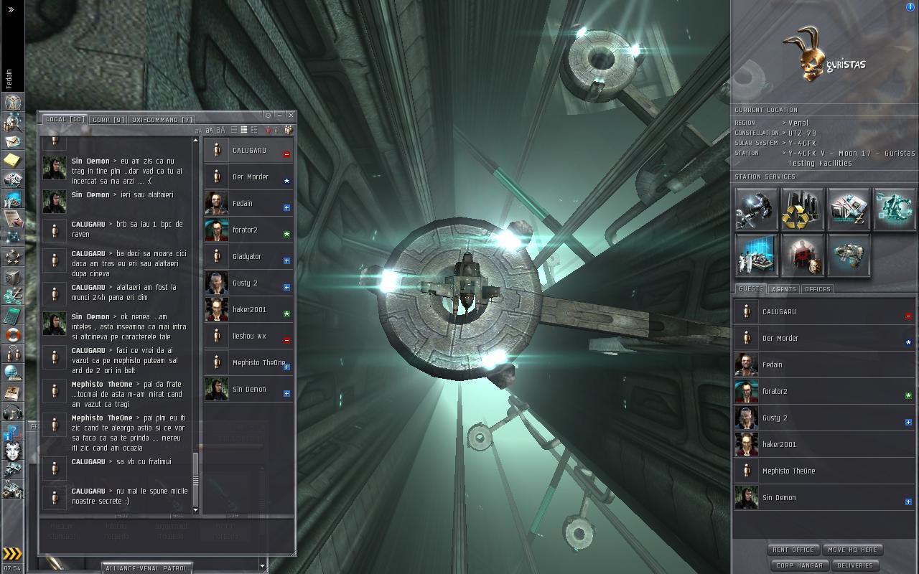Select lieshou wx in Local member list
Screen dimensions: 919x574
(248, 337)
